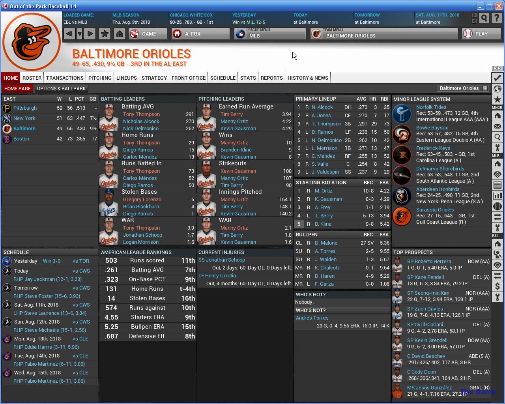Viewport: 505px width, 404px height.
Task: Click the baseball icon under MLB
Action: tap(497, 206)
